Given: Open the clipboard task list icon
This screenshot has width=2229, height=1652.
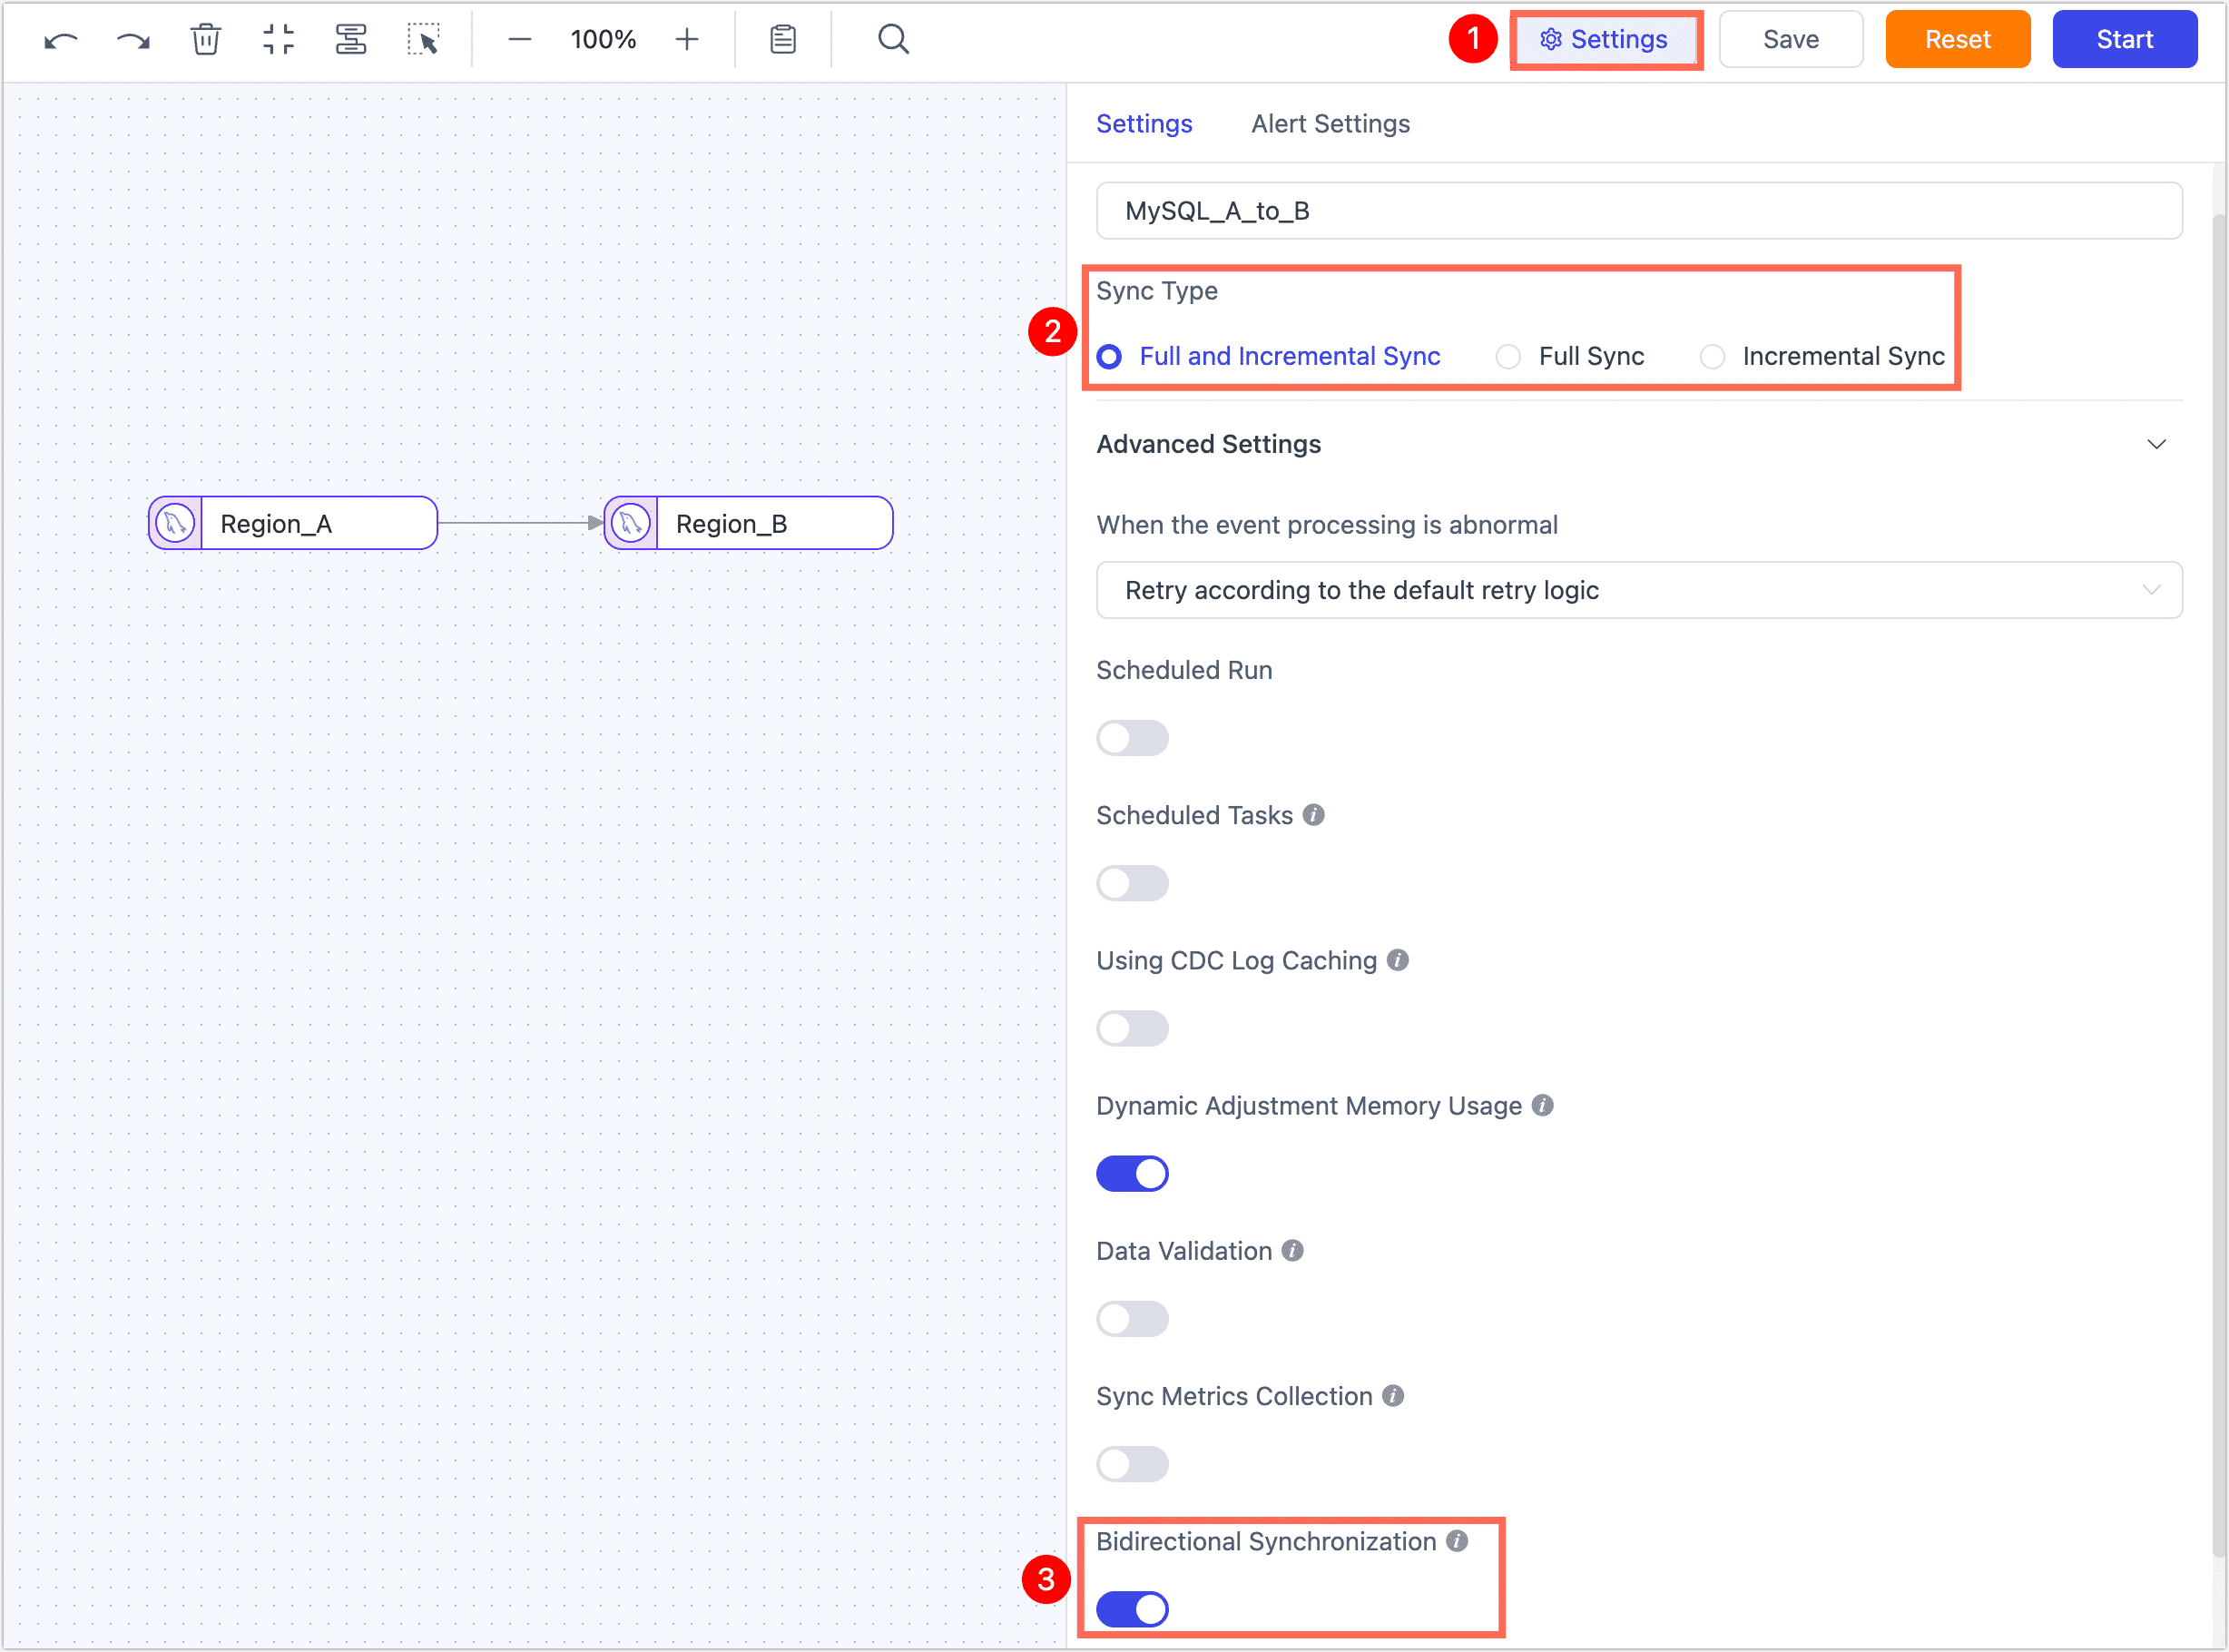Looking at the screenshot, I should tap(783, 39).
